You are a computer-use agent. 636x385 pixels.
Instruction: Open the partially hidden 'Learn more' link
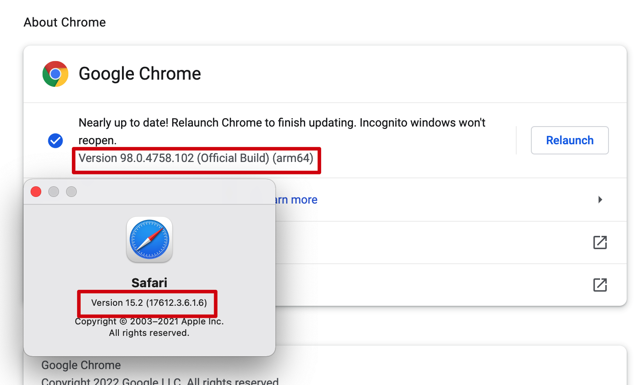pyautogui.click(x=296, y=200)
